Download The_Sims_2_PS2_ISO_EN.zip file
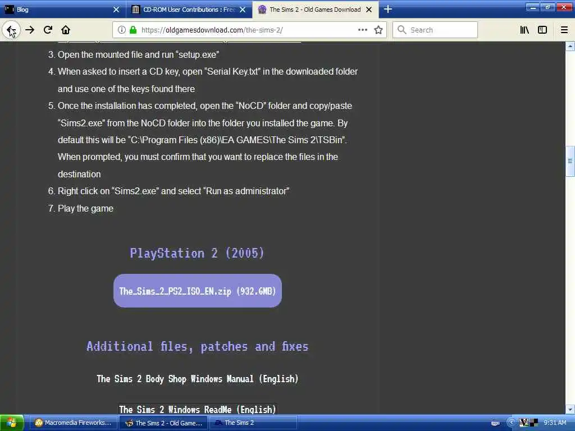The height and width of the screenshot is (431, 575). pyautogui.click(x=197, y=291)
